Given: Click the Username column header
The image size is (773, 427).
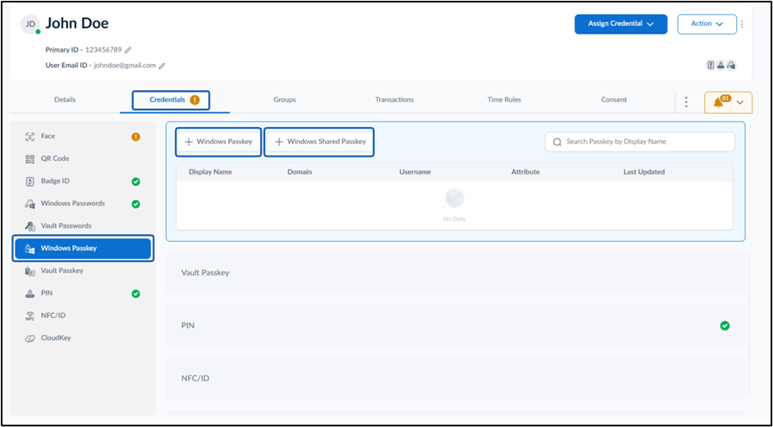Looking at the screenshot, I should (415, 172).
